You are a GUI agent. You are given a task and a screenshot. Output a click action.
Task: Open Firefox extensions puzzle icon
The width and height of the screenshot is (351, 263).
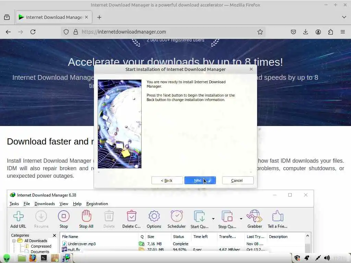click(x=330, y=32)
